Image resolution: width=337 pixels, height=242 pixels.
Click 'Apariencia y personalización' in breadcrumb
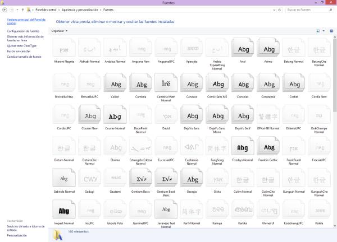click(x=75, y=10)
